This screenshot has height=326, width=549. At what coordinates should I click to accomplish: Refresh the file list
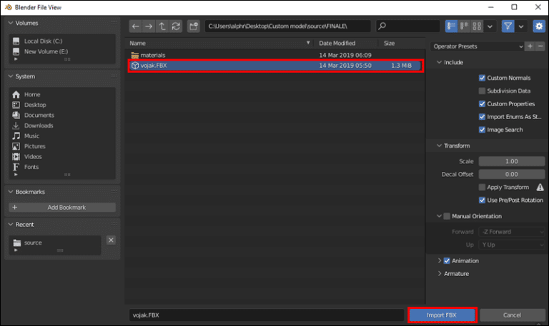(176, 26)
